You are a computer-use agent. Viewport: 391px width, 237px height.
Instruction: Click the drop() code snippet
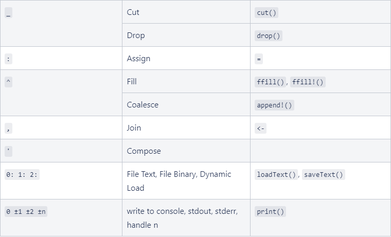point(269,36)
